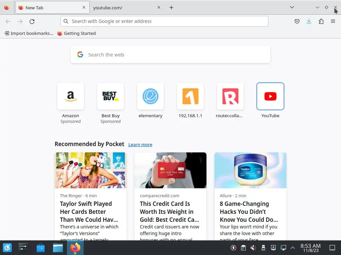Open This Credit Card Is Worth headline
The height and width of the screenshot is (255, 341).
click(x=170, y=212)
